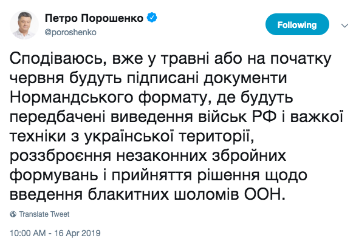Image resolution: width=356 pixels, height=241 pixels.
Task: Click the word документи in the tweet
Action: pyautogui.click(x=245, y=79)
